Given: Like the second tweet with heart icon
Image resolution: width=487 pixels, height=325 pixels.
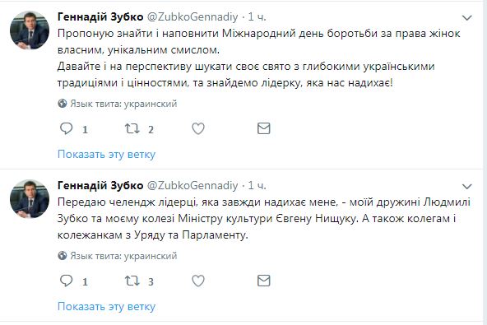Looking at the screenshot, I should [x=198, y=281].
